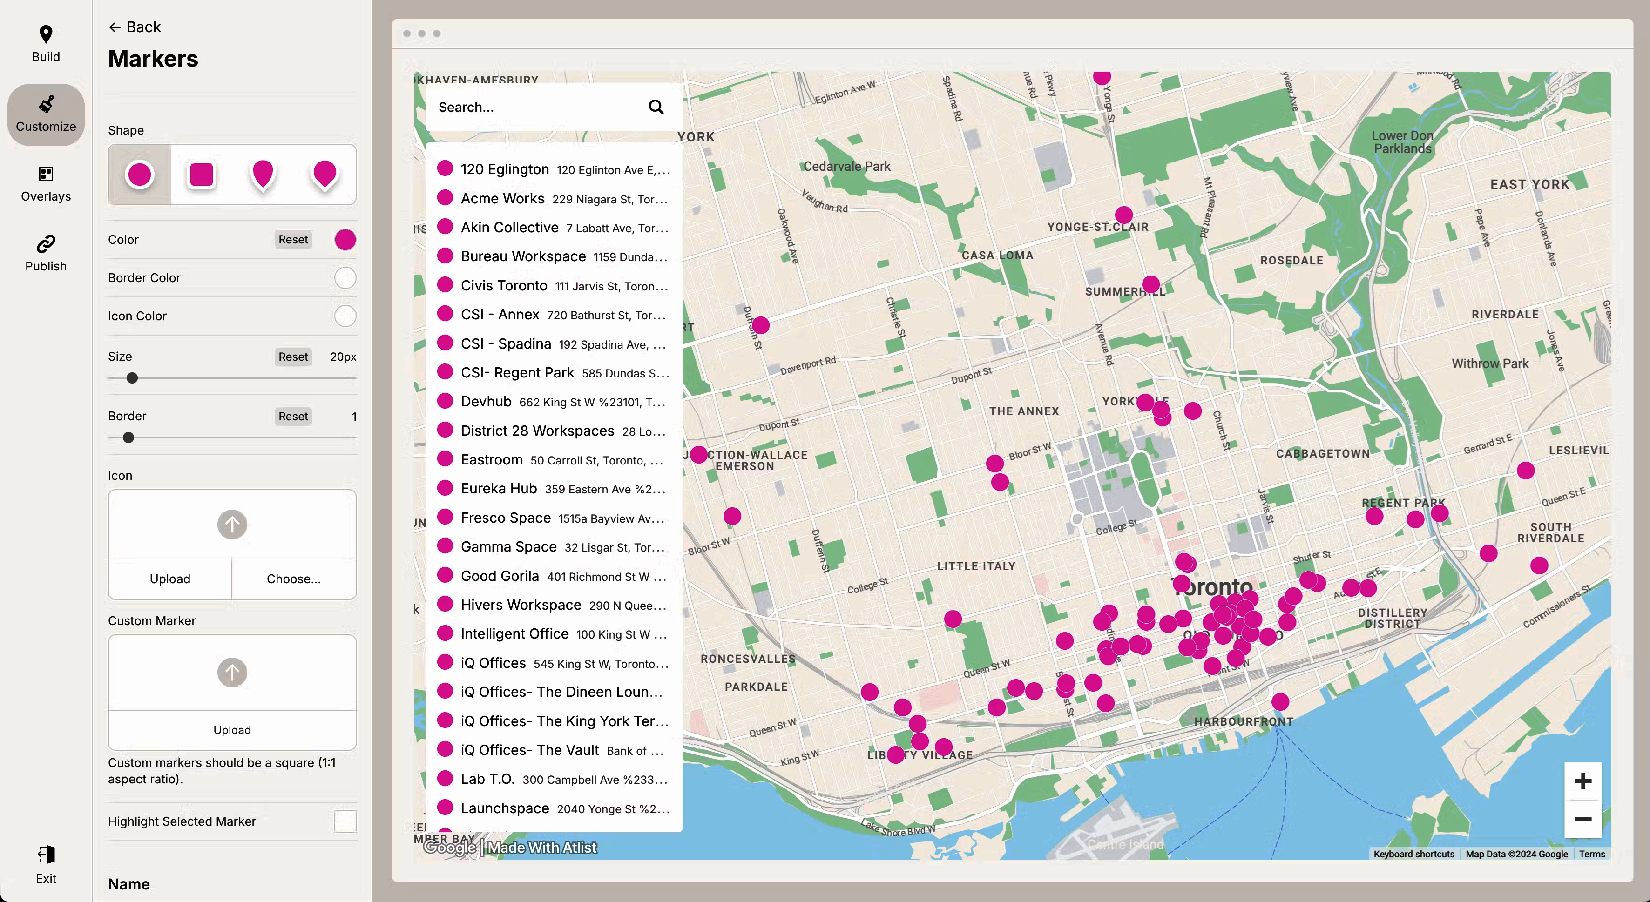Select Intelligent Office in the list
The height and width of the screenshot is (902, 1650).
tap(554, 634)
